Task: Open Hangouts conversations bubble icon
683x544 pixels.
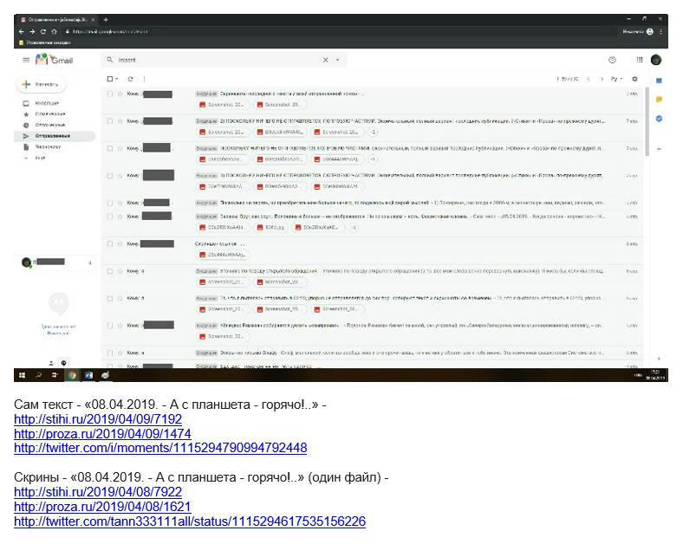Action: pyautogui.click(x=63, y=362)
